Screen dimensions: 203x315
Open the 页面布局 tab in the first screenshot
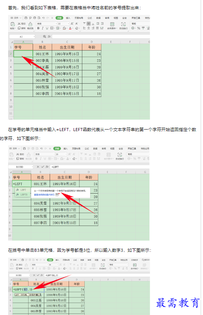(79, 18)
